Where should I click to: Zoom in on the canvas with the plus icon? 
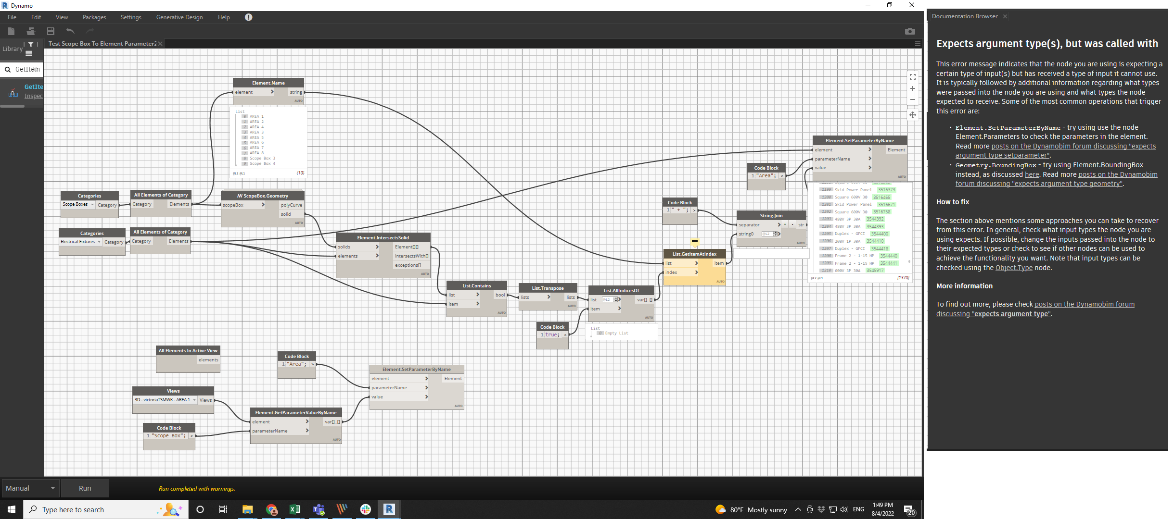click(912, 88)
